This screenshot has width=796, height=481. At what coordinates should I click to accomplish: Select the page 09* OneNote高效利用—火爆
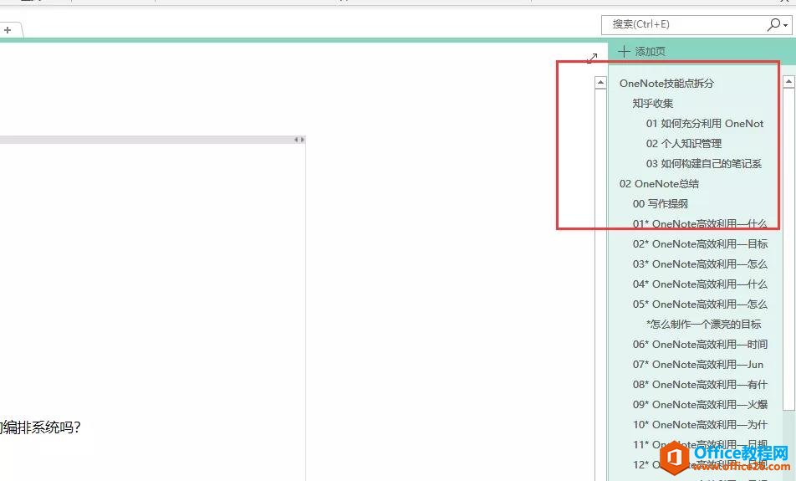coord(700,404)
